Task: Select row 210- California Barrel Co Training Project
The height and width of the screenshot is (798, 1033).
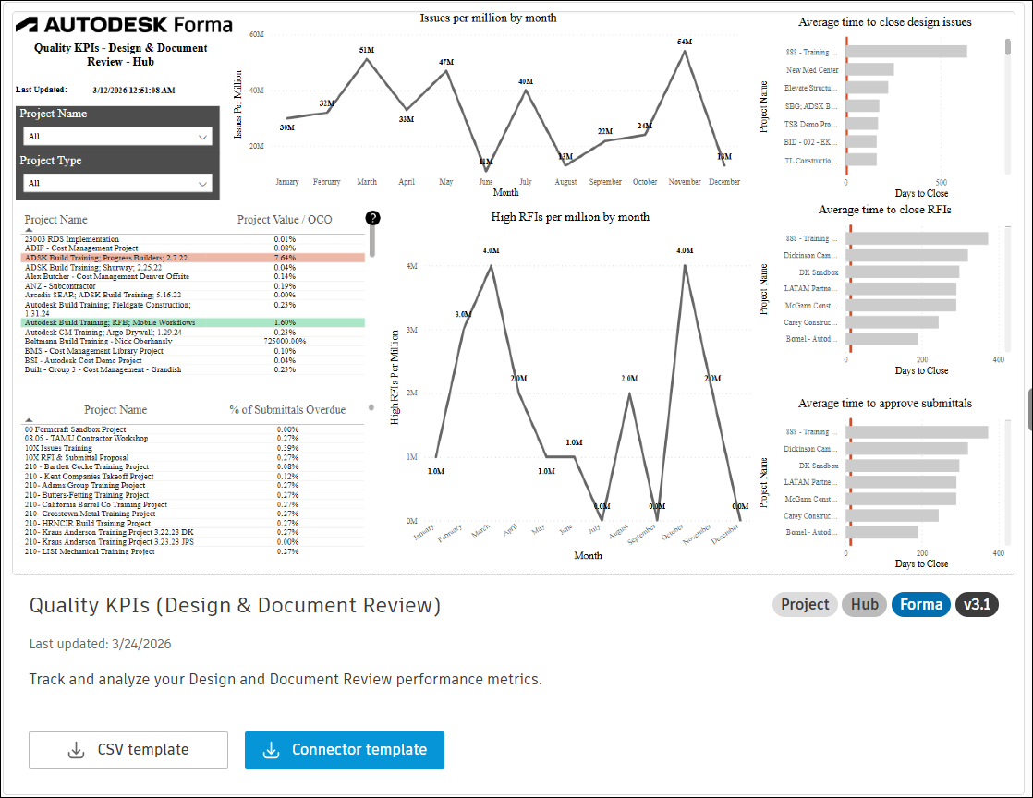Action: click(193, 504)
